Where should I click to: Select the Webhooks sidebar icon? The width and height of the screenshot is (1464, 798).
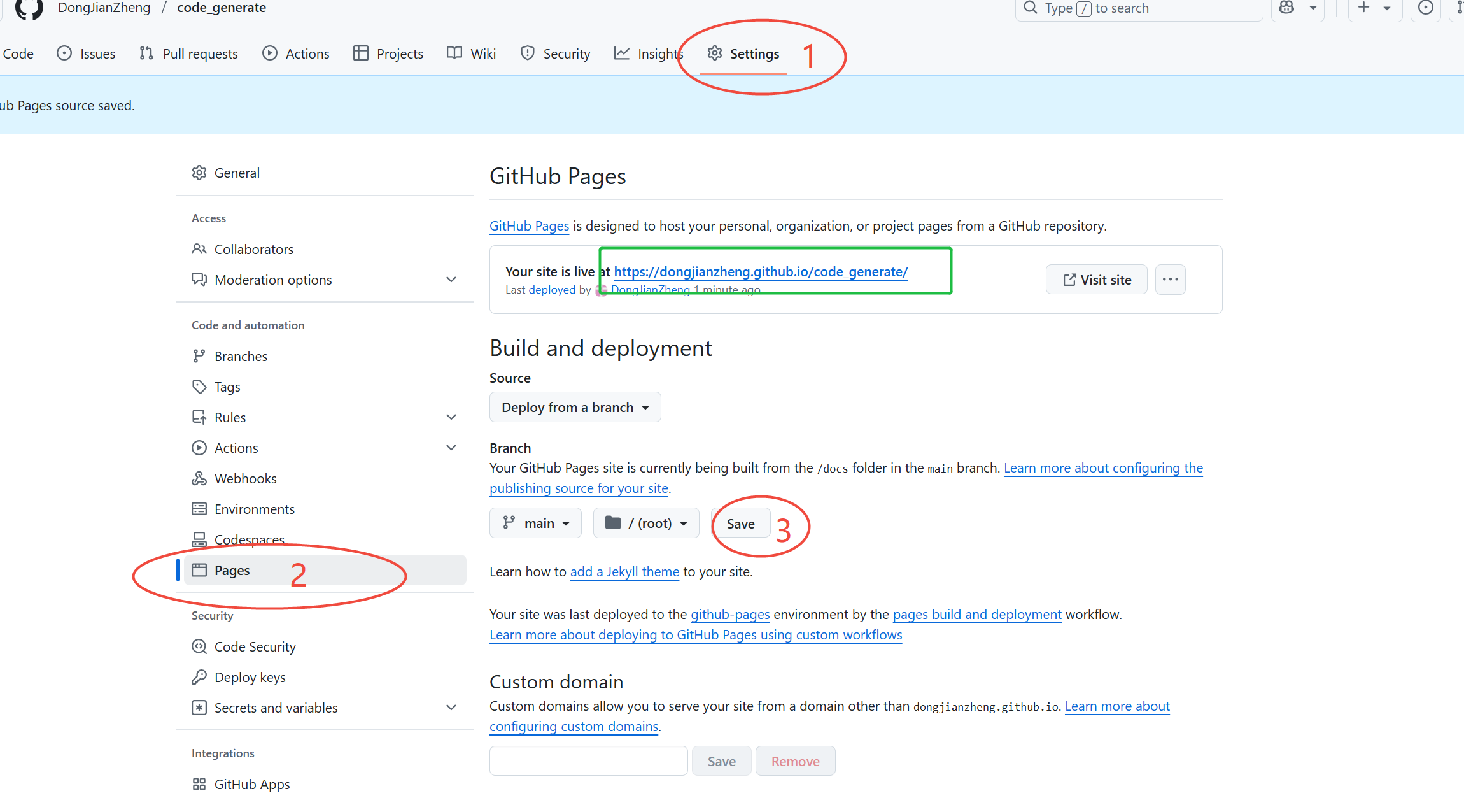(199, 478)
